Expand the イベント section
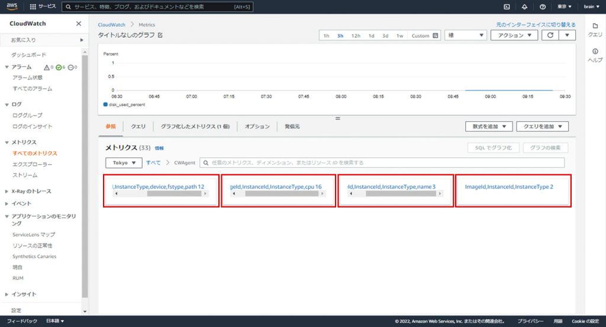This screenshot has height=327, width=606. [7, 203]
